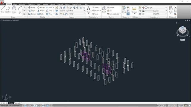Click the Array tool
Image resolution: width=191 pixels, height=107 pixels.
coord(49,14)
